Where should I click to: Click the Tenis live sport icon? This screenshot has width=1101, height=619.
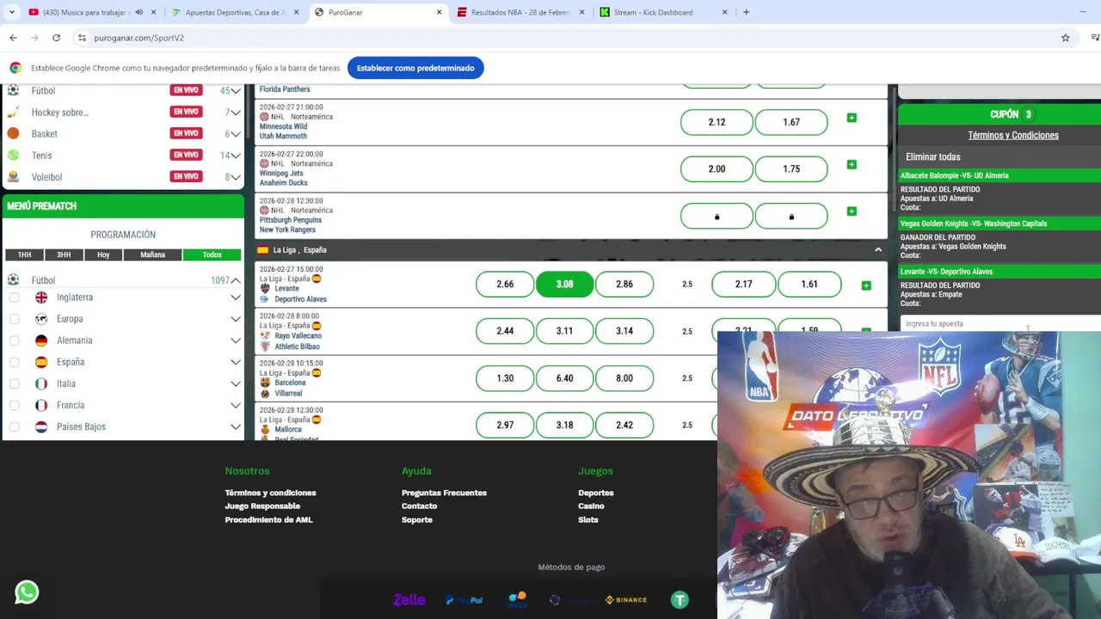[13, 155]
